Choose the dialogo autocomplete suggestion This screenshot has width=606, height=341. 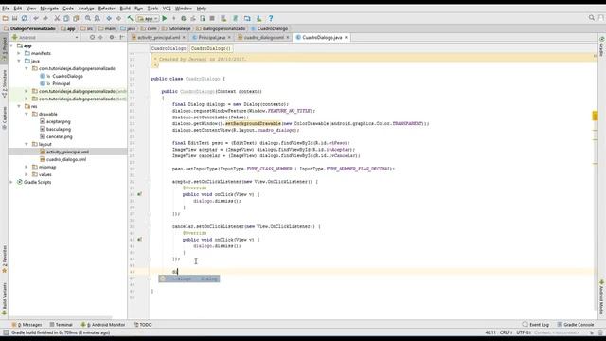[189, 278]
